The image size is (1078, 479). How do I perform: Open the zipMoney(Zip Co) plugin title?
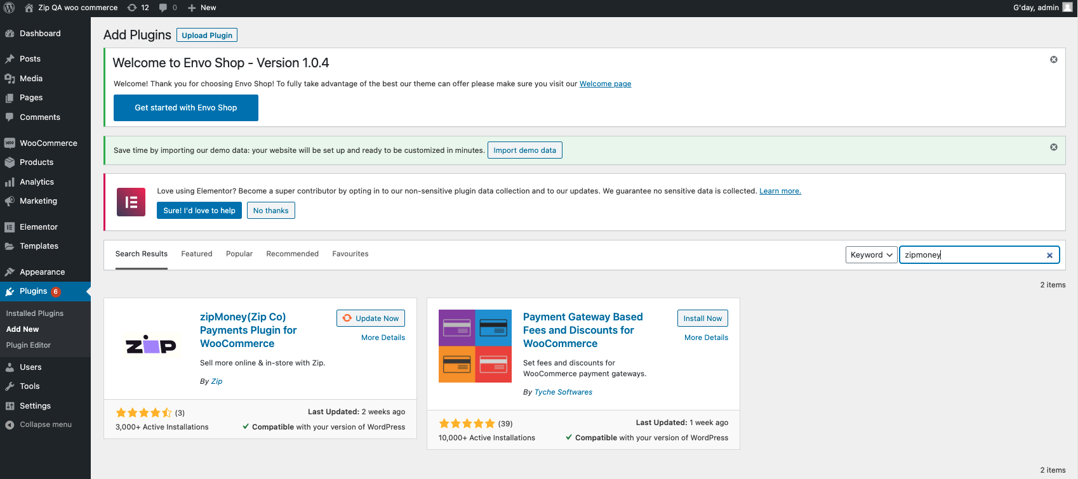coord(248,330)
